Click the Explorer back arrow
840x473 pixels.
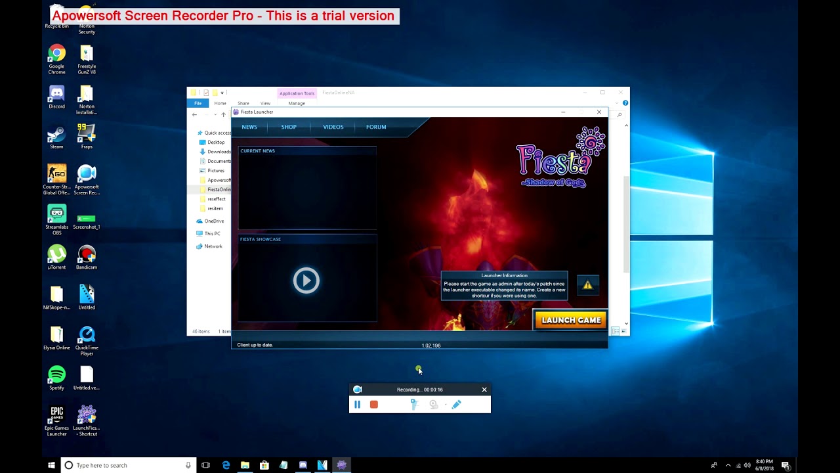[194, 115]
